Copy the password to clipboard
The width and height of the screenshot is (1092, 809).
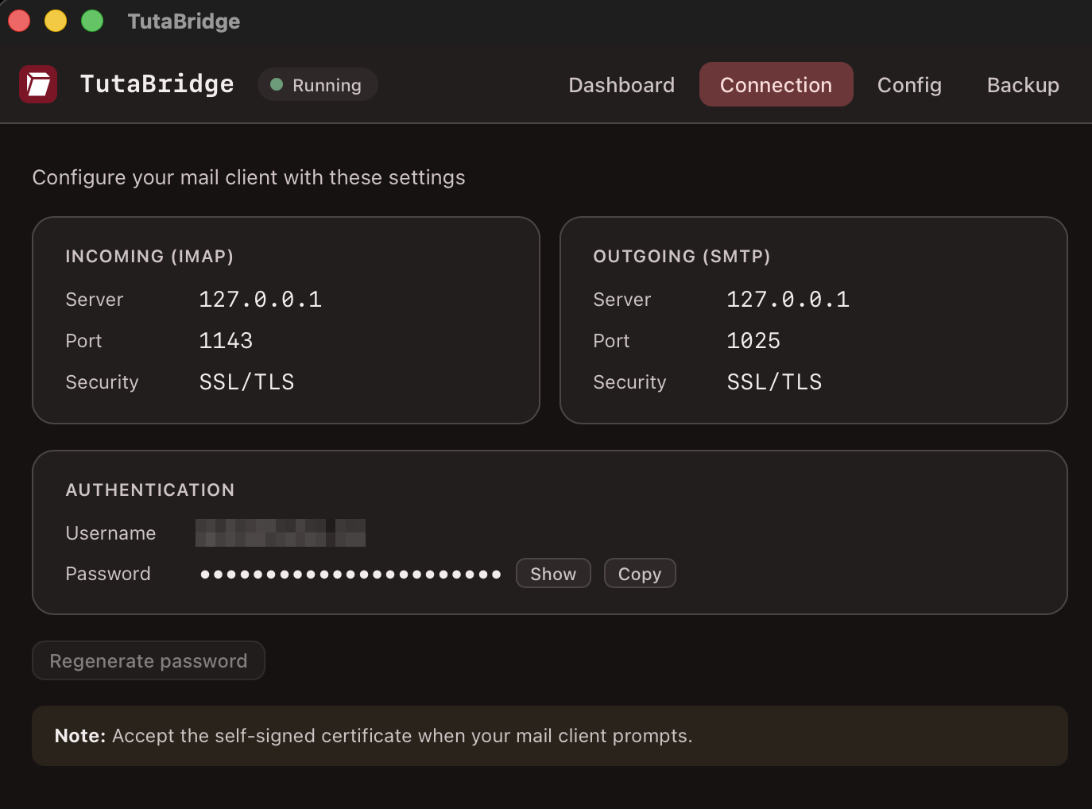point(640,574)
